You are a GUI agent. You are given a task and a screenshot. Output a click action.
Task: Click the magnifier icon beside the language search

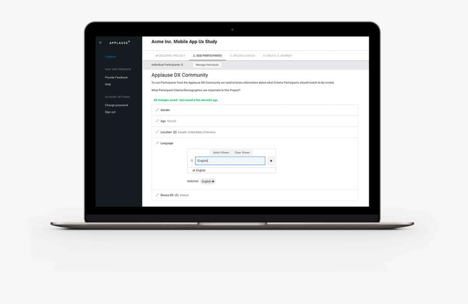pyautogui.click(x=192, y=161)
